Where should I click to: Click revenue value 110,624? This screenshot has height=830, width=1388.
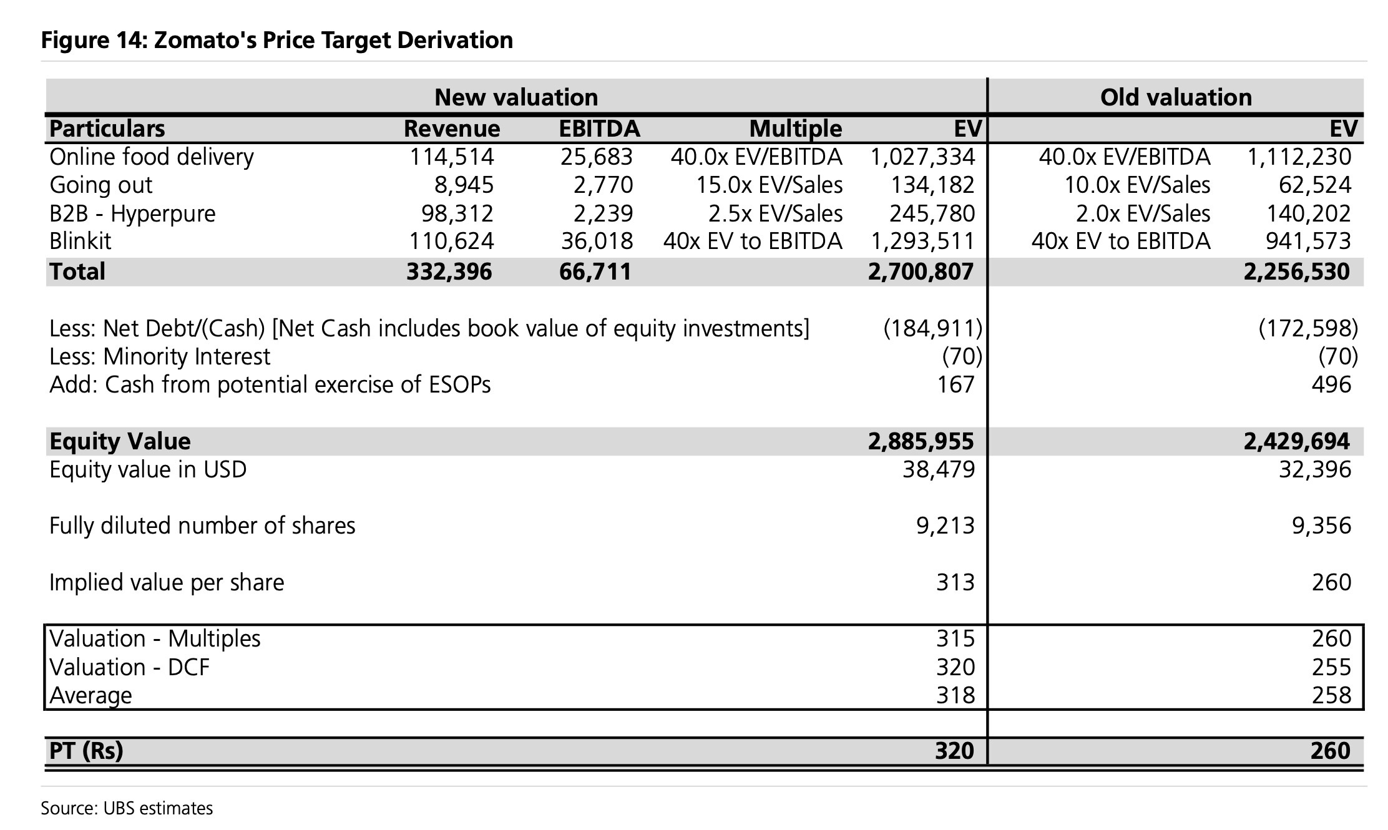pos(451,241)
